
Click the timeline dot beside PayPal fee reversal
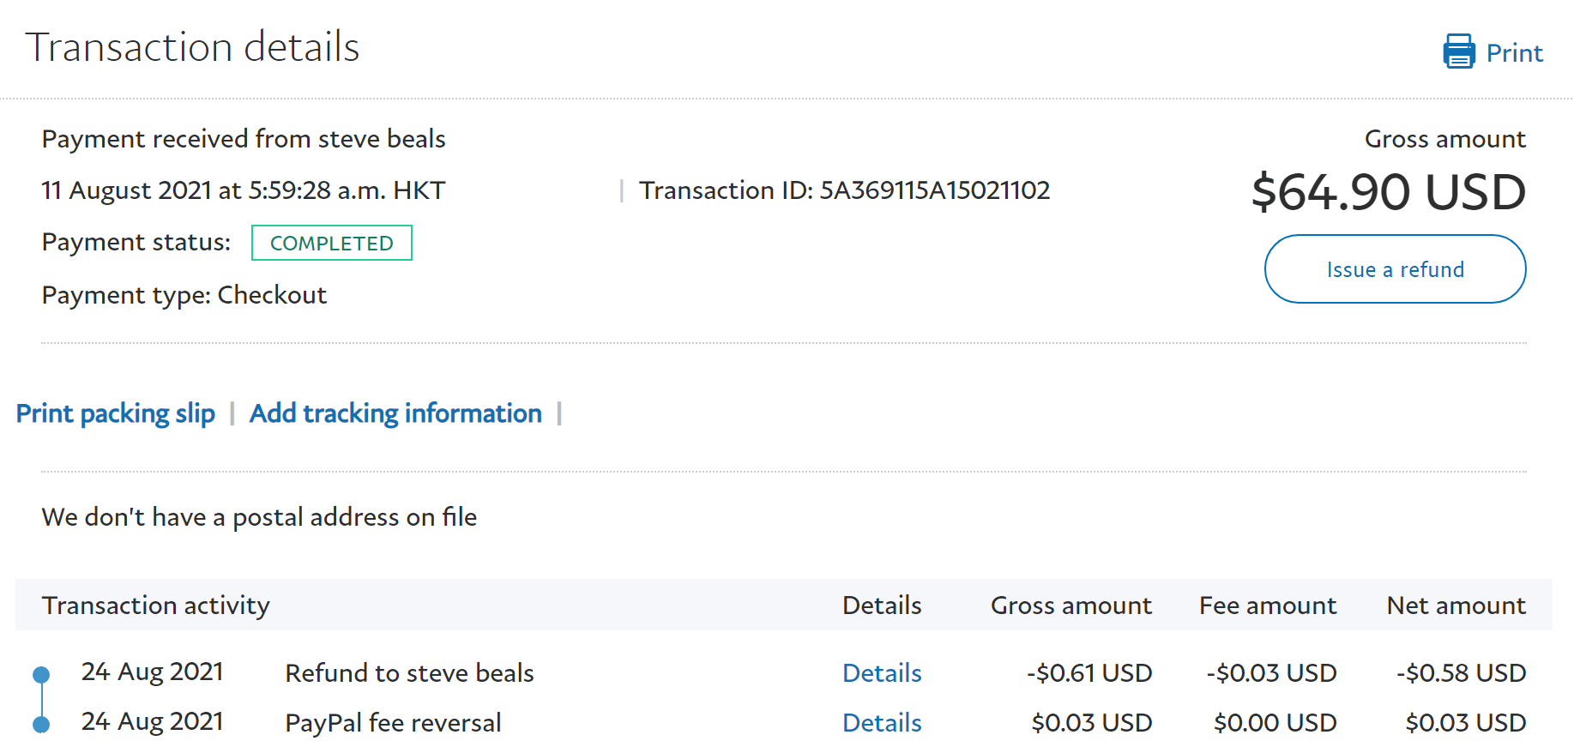click(41, 725)
